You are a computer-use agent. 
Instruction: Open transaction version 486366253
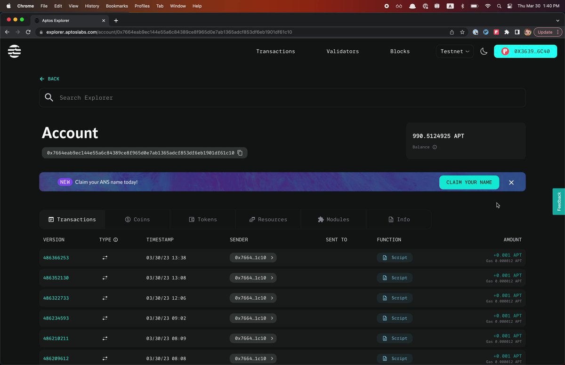click(x=56, y=258)
